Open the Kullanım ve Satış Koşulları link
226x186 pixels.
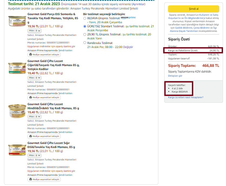pos(194,16)
